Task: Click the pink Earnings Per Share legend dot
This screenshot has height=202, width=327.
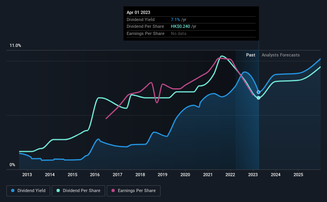Action: click(x=113, y=190)
